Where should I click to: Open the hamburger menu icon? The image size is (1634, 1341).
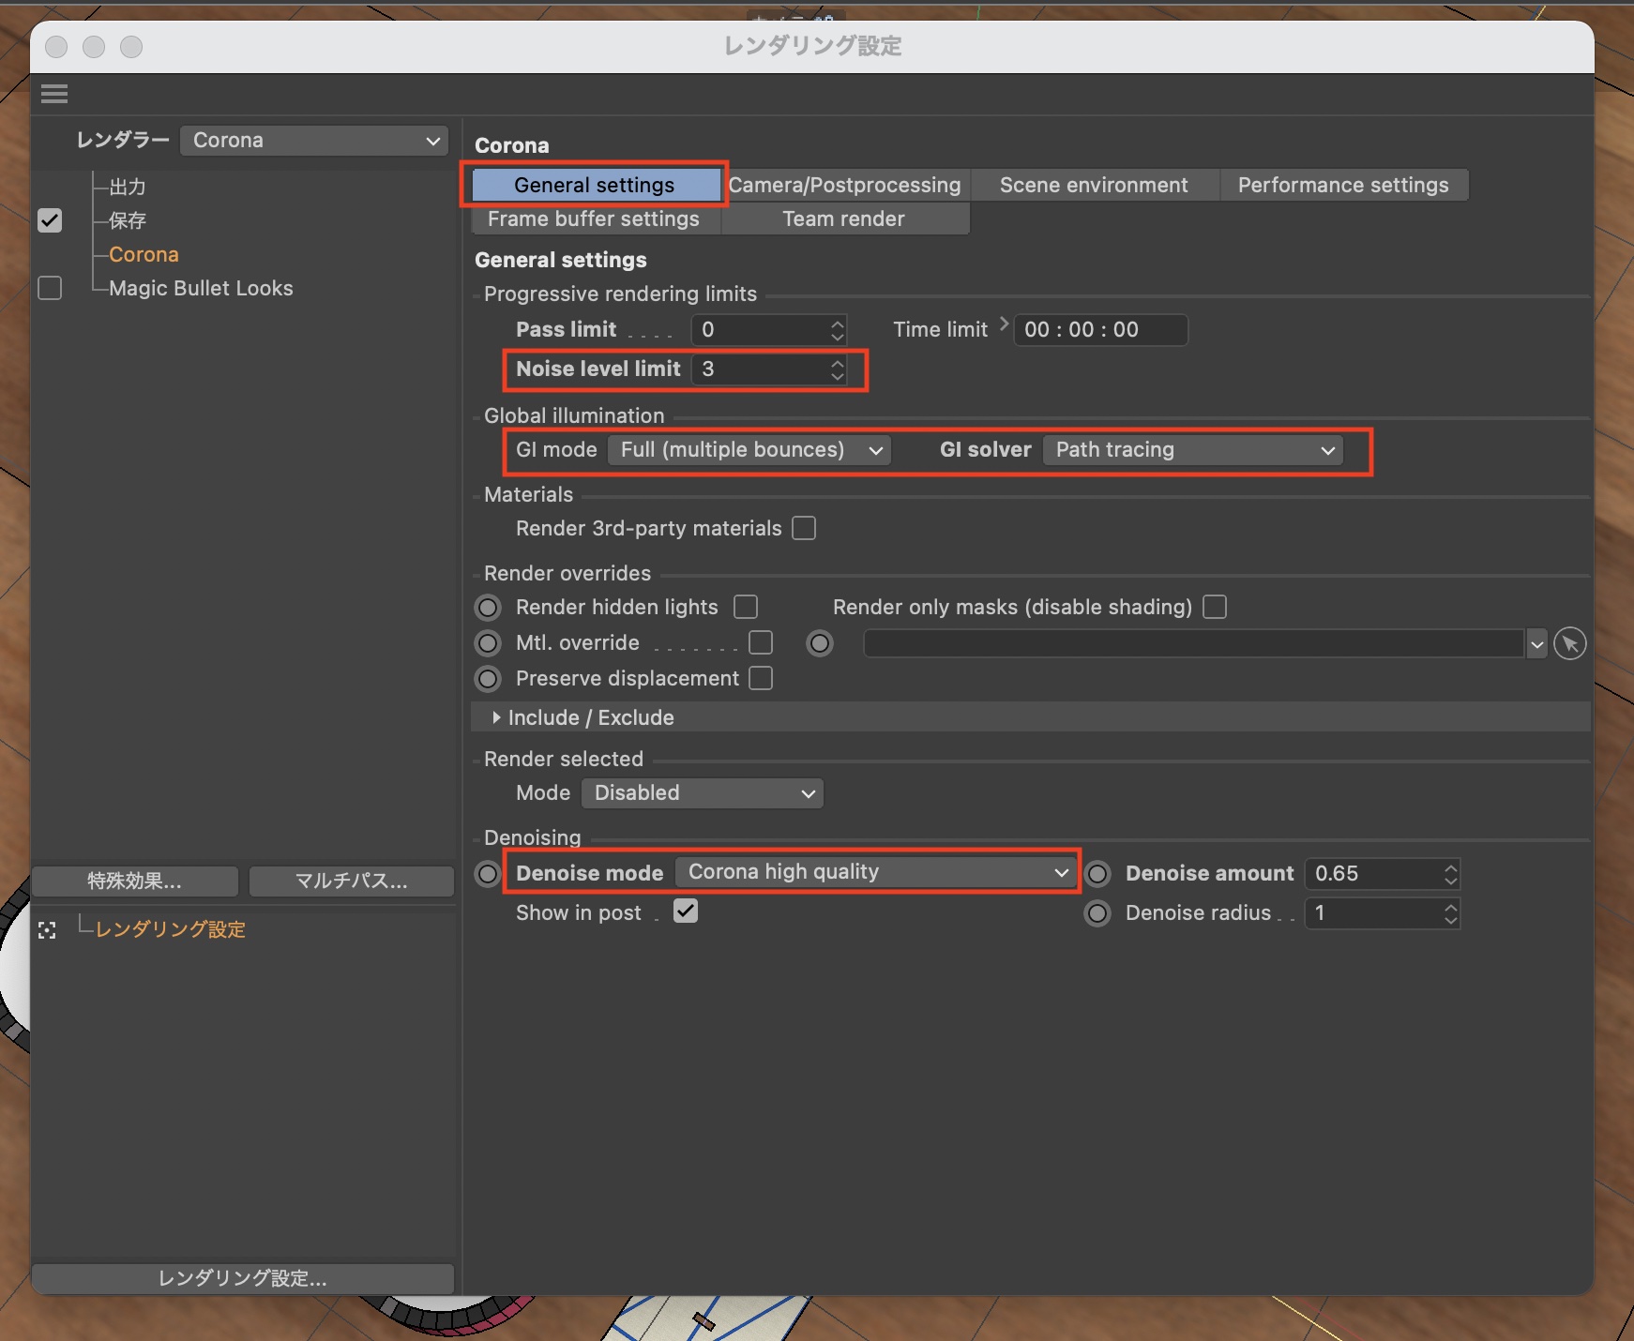point(54,94)
